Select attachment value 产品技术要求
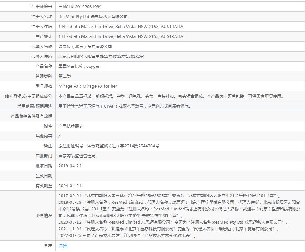This screenshot has height=252, width=305. point(71,126)
